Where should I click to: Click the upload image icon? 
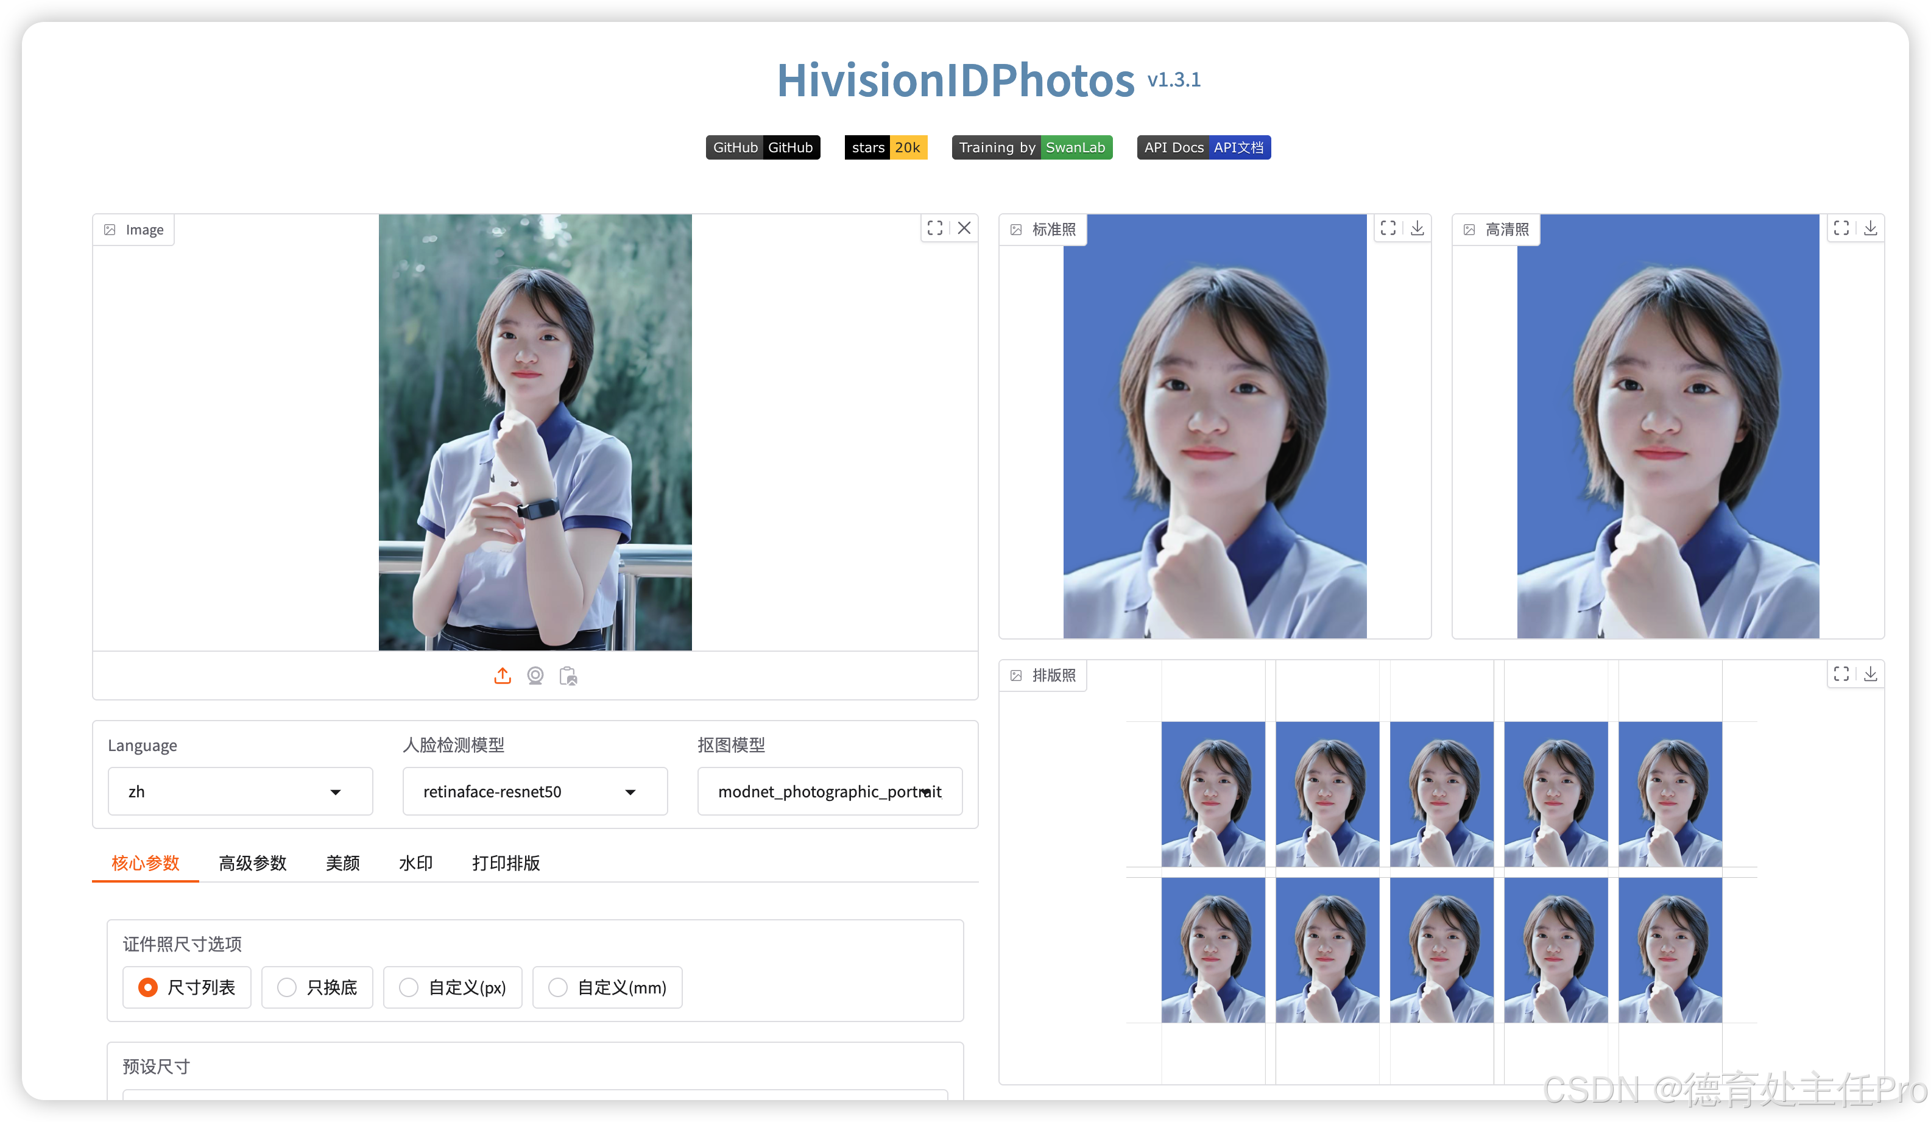click(x=502, y=675)
